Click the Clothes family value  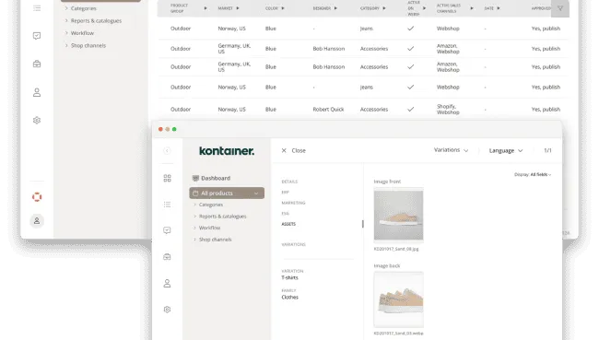tap(290, 298)
